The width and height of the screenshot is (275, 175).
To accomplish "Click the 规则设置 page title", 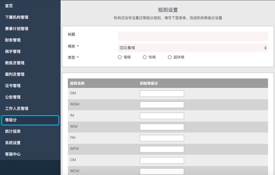I will pos(168,10).
